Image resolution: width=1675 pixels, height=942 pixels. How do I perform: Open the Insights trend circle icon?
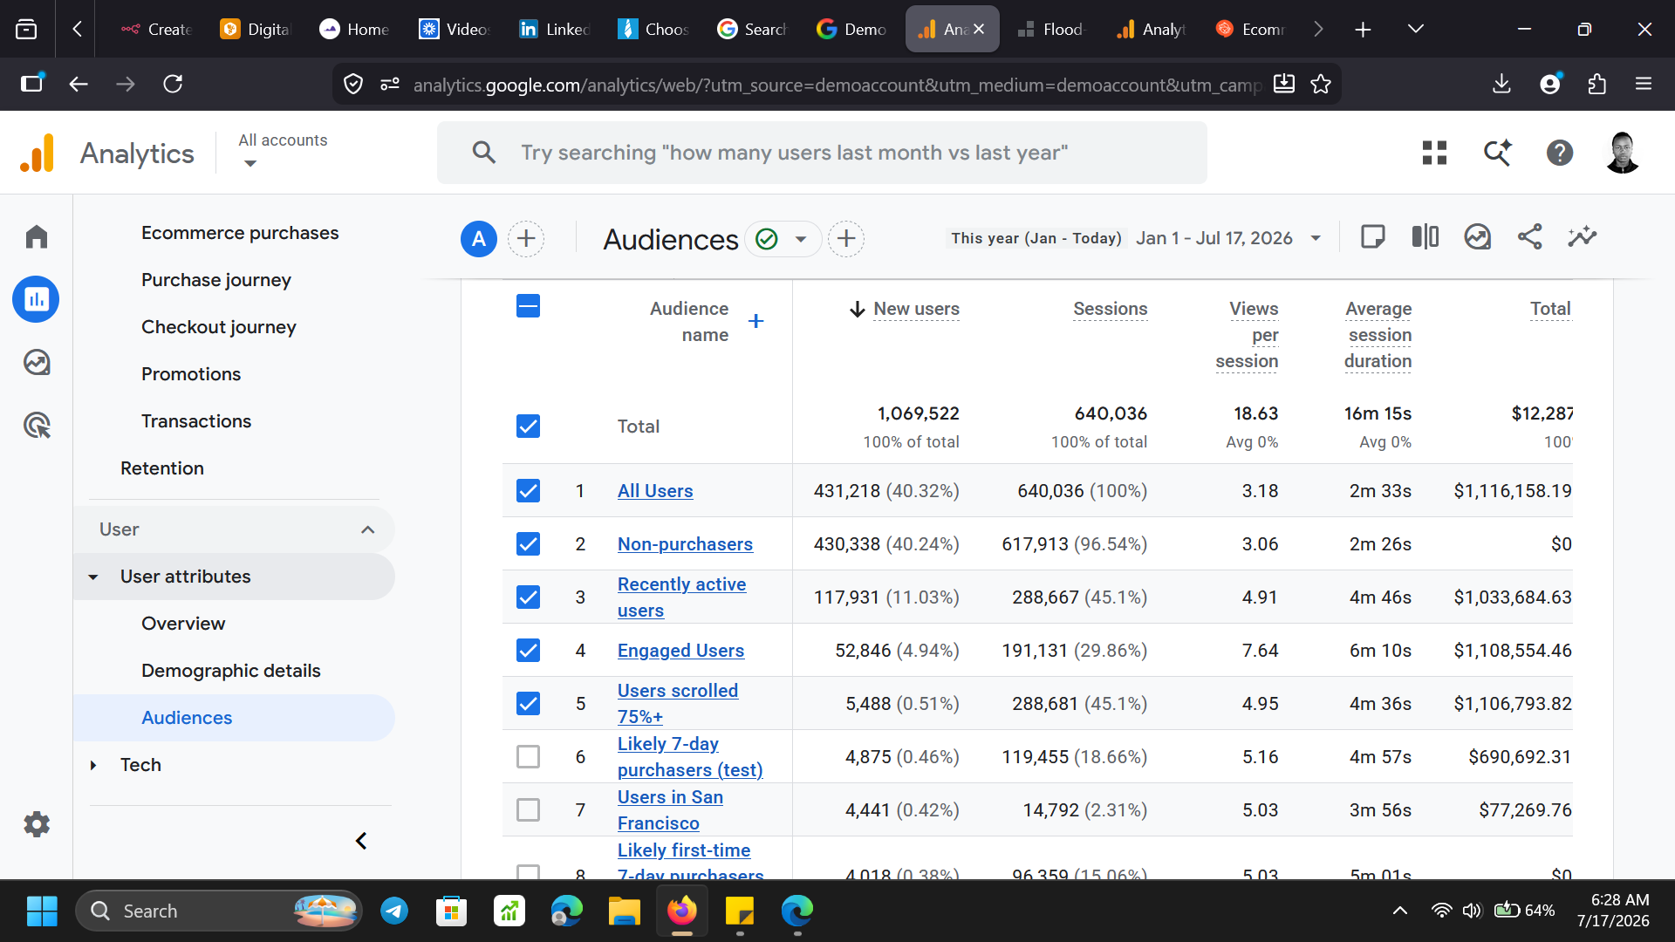click(1478, 237)
